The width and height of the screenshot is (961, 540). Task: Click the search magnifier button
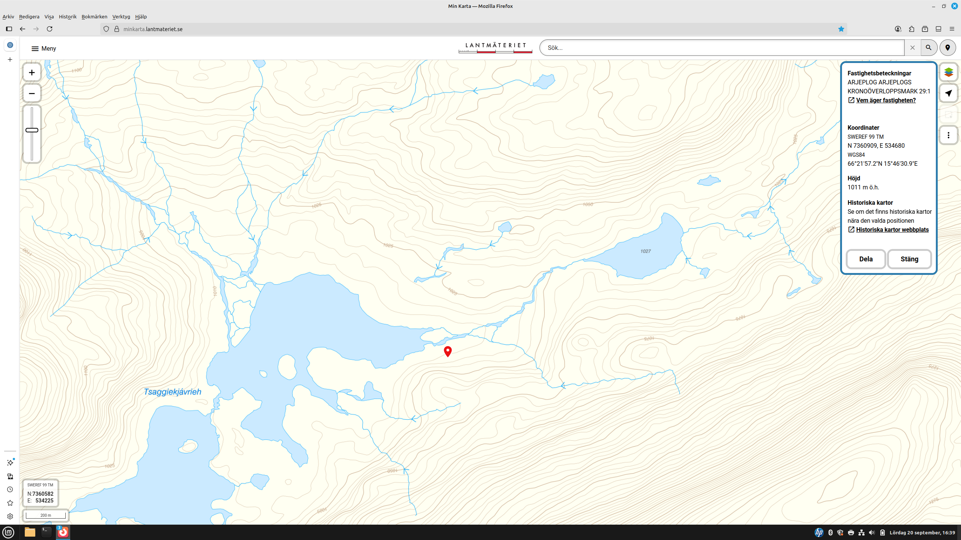pos(928,48)
